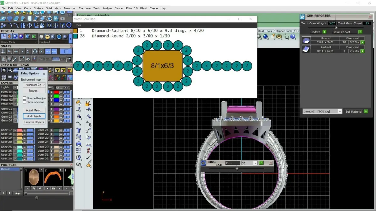Screen dimensions: 376x211
Task: Switch to the Render Tools tab
Action: [284, 31]
